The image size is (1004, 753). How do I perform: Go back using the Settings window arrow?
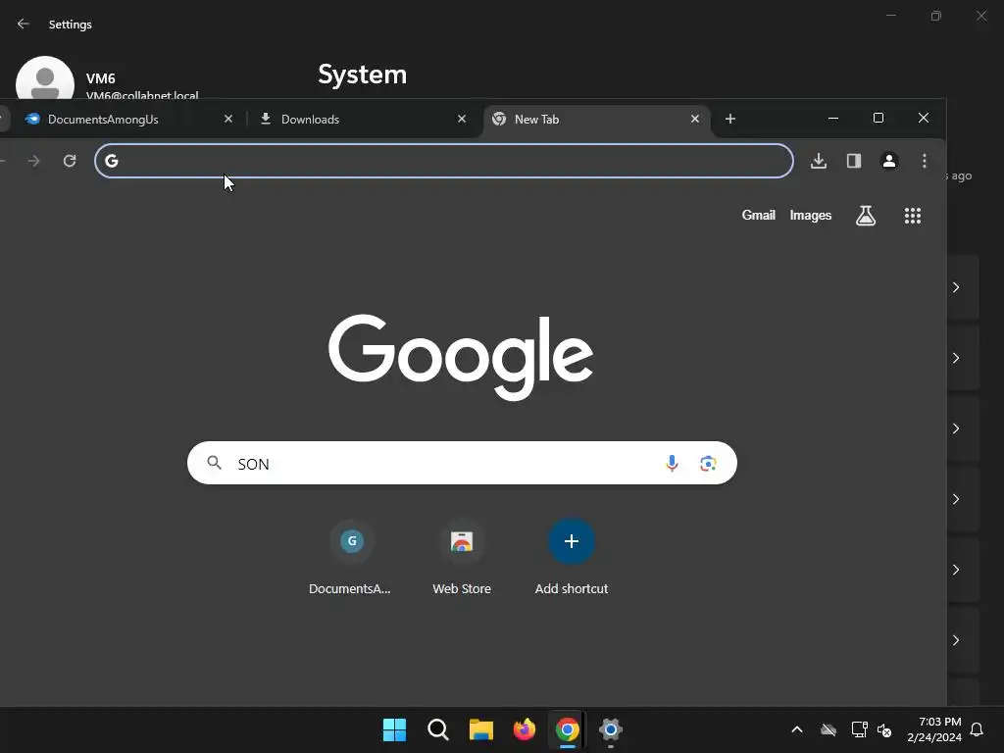(x=24, y=24)
